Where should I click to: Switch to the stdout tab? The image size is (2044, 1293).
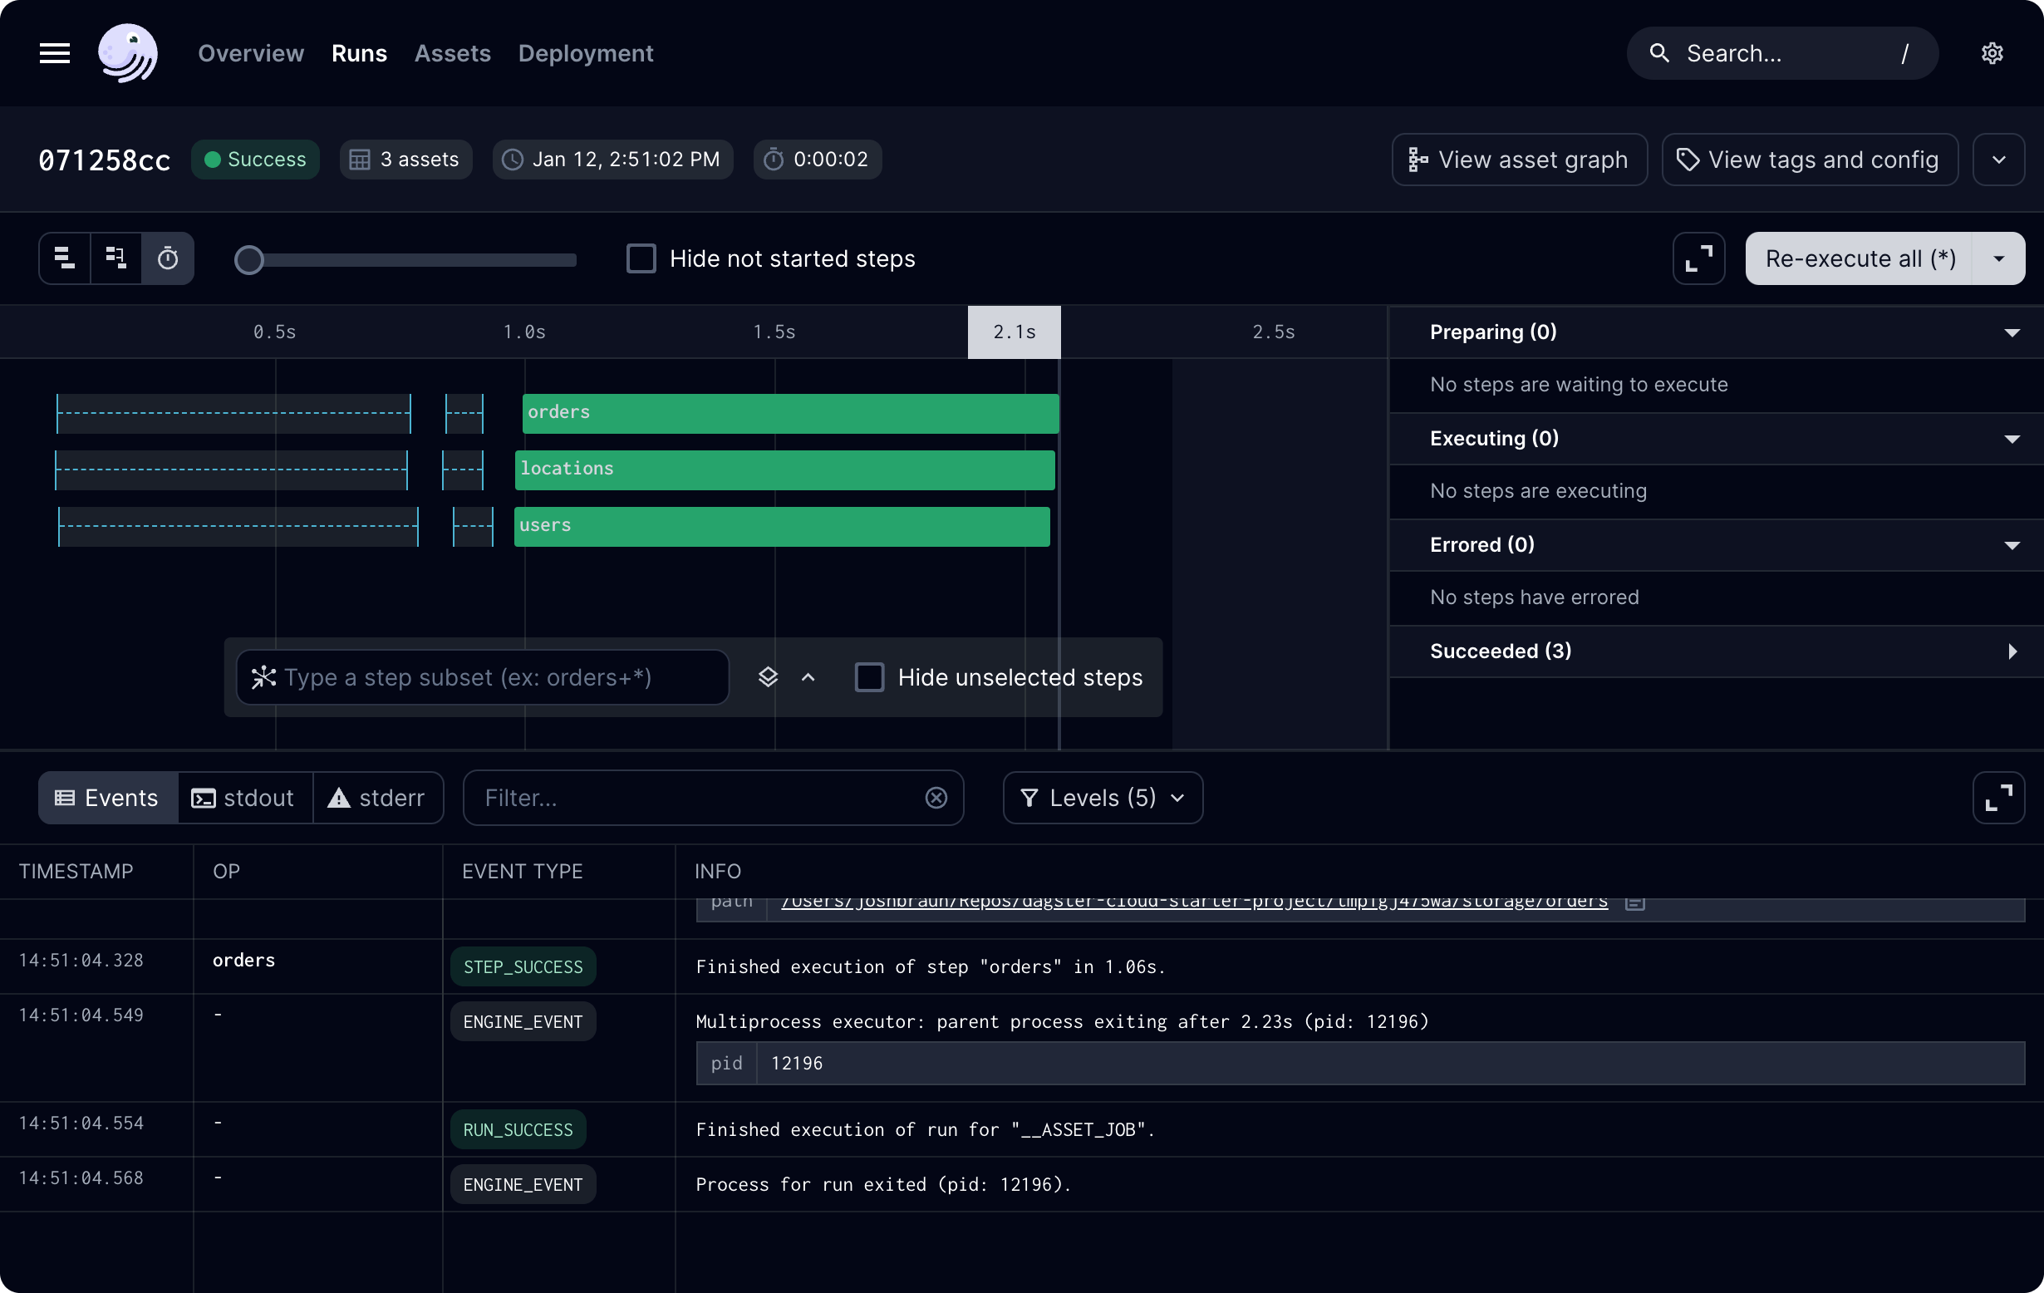click(244, 798)
